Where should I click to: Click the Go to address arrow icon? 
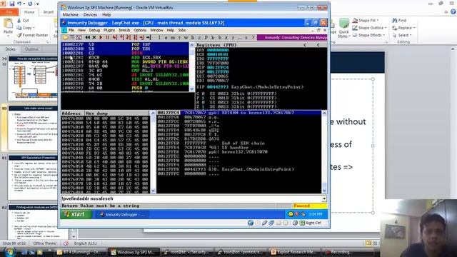pos(149,37)
